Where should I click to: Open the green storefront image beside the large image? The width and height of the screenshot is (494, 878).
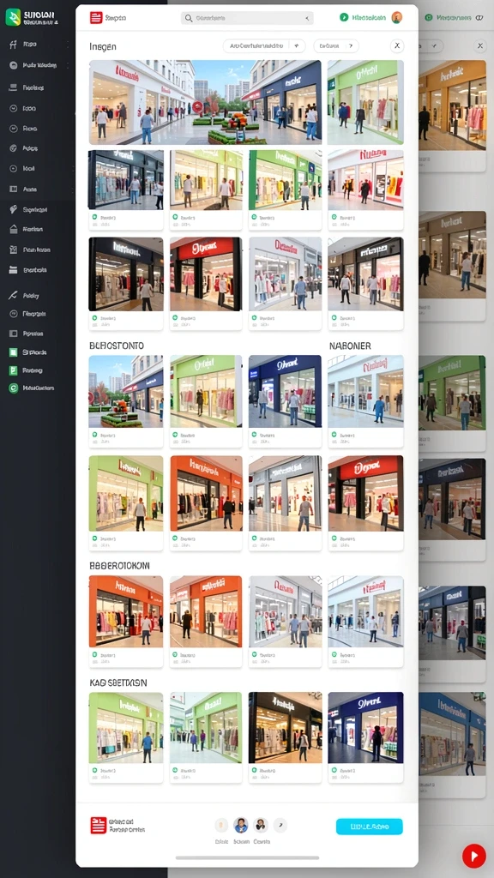click(365, 103)
